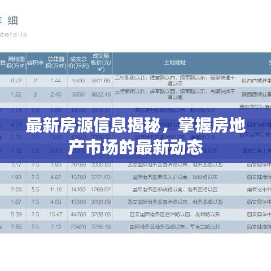Select the floor price cell '1269.02'
Screen dimensions: 271x271
(x=101, y=190)
